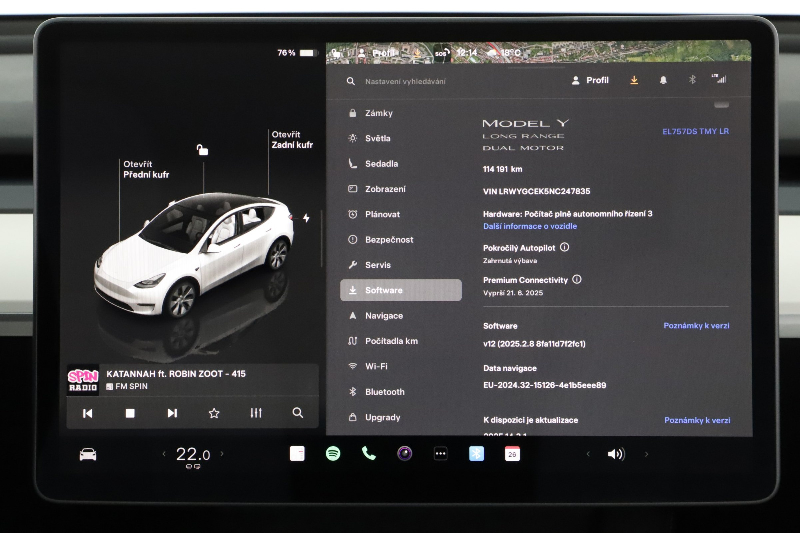Open the all apps three-dots launcher

tap(440, 454)
